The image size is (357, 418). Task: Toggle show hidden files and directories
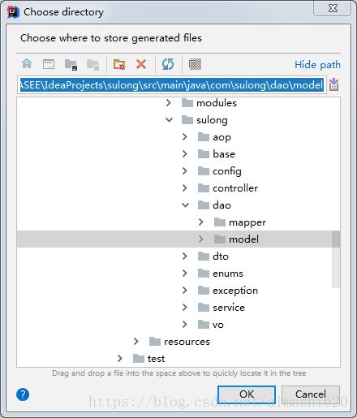tap(195, 64)
